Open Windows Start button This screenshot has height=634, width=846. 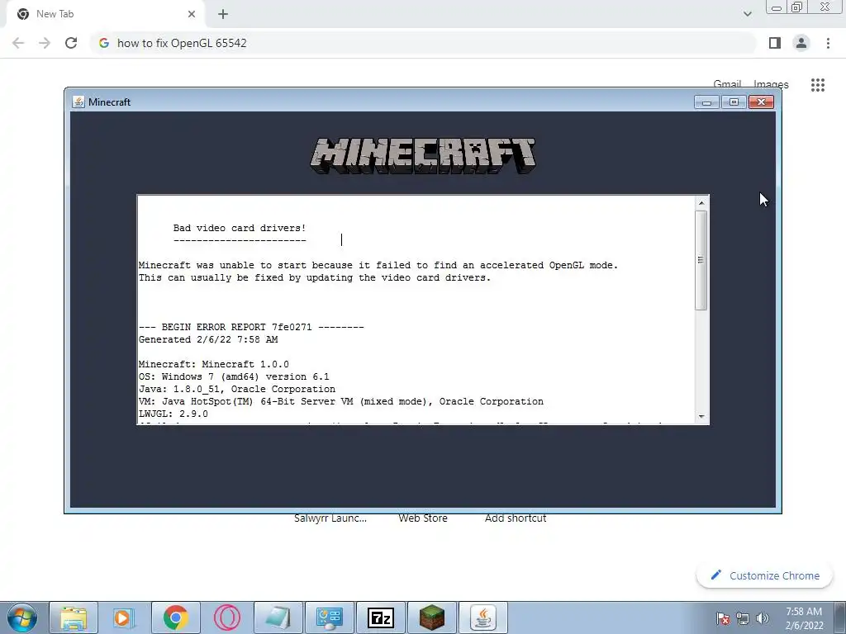pos(22,617)
